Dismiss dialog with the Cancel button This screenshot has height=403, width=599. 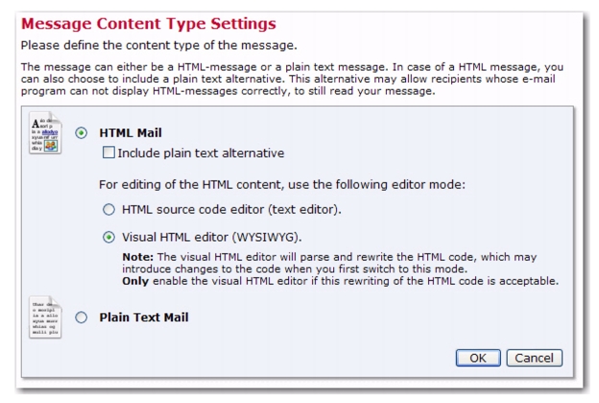click(x=534, y=358)
